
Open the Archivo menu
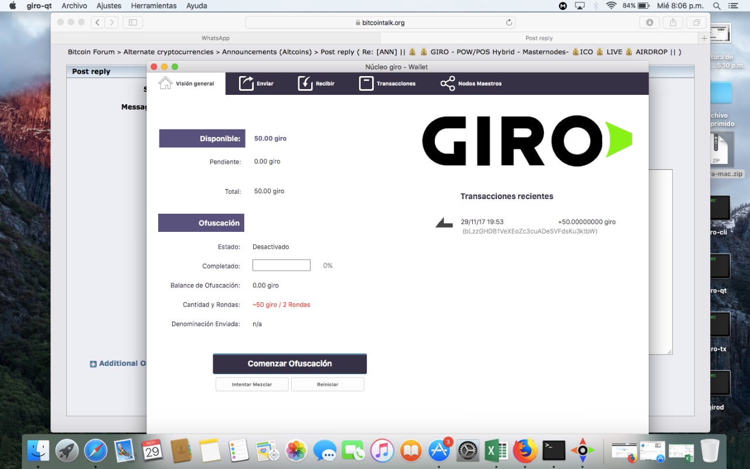pos(74,6)
